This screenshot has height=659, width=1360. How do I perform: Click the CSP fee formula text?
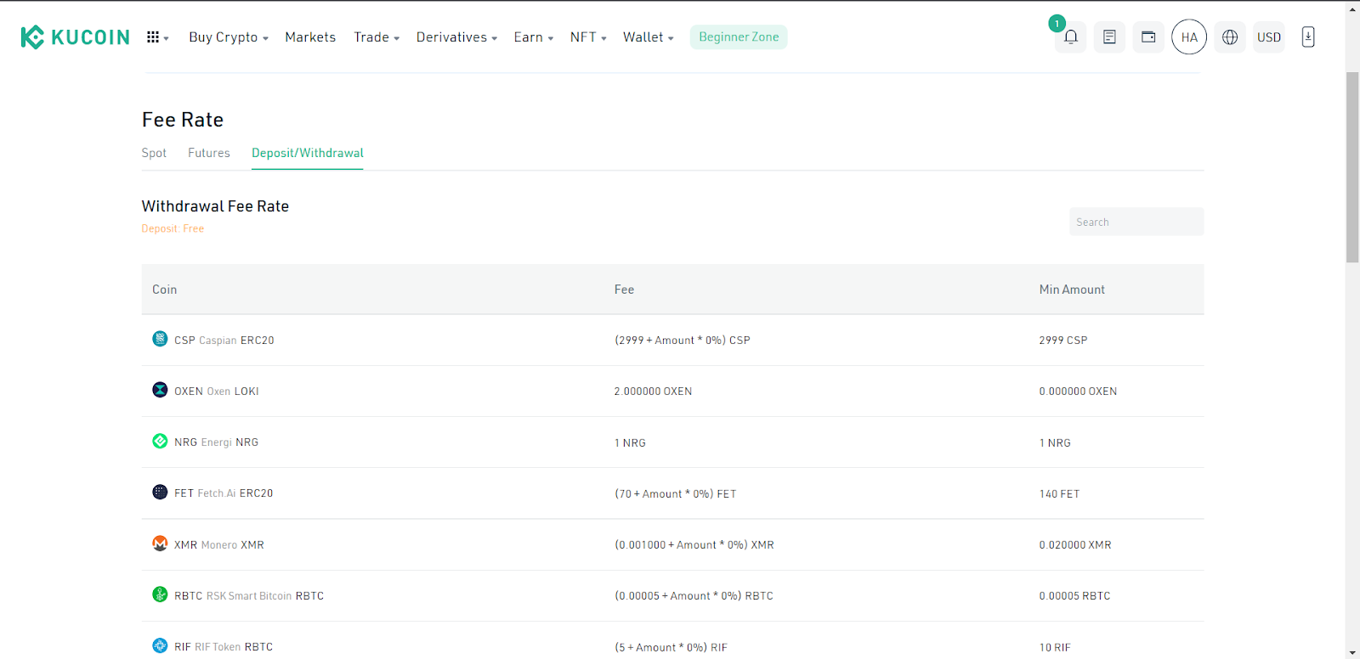pyautogui.click(x=683, y=341)
